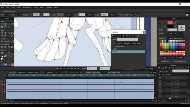Click the red Fill color swatch
The width and height of the screenshot is (190, 107).
point(170,23)
